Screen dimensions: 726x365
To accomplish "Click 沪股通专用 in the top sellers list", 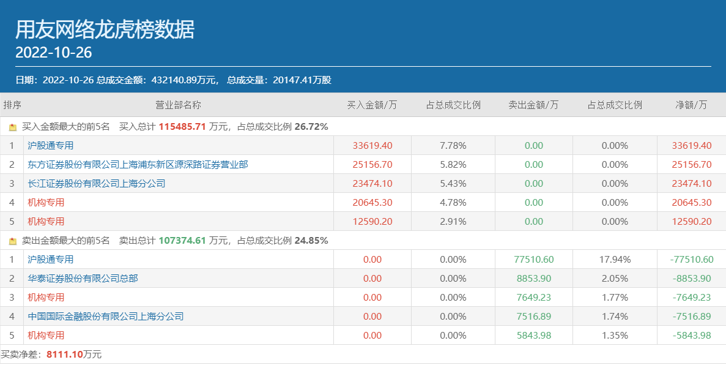I will click(50, 260).
